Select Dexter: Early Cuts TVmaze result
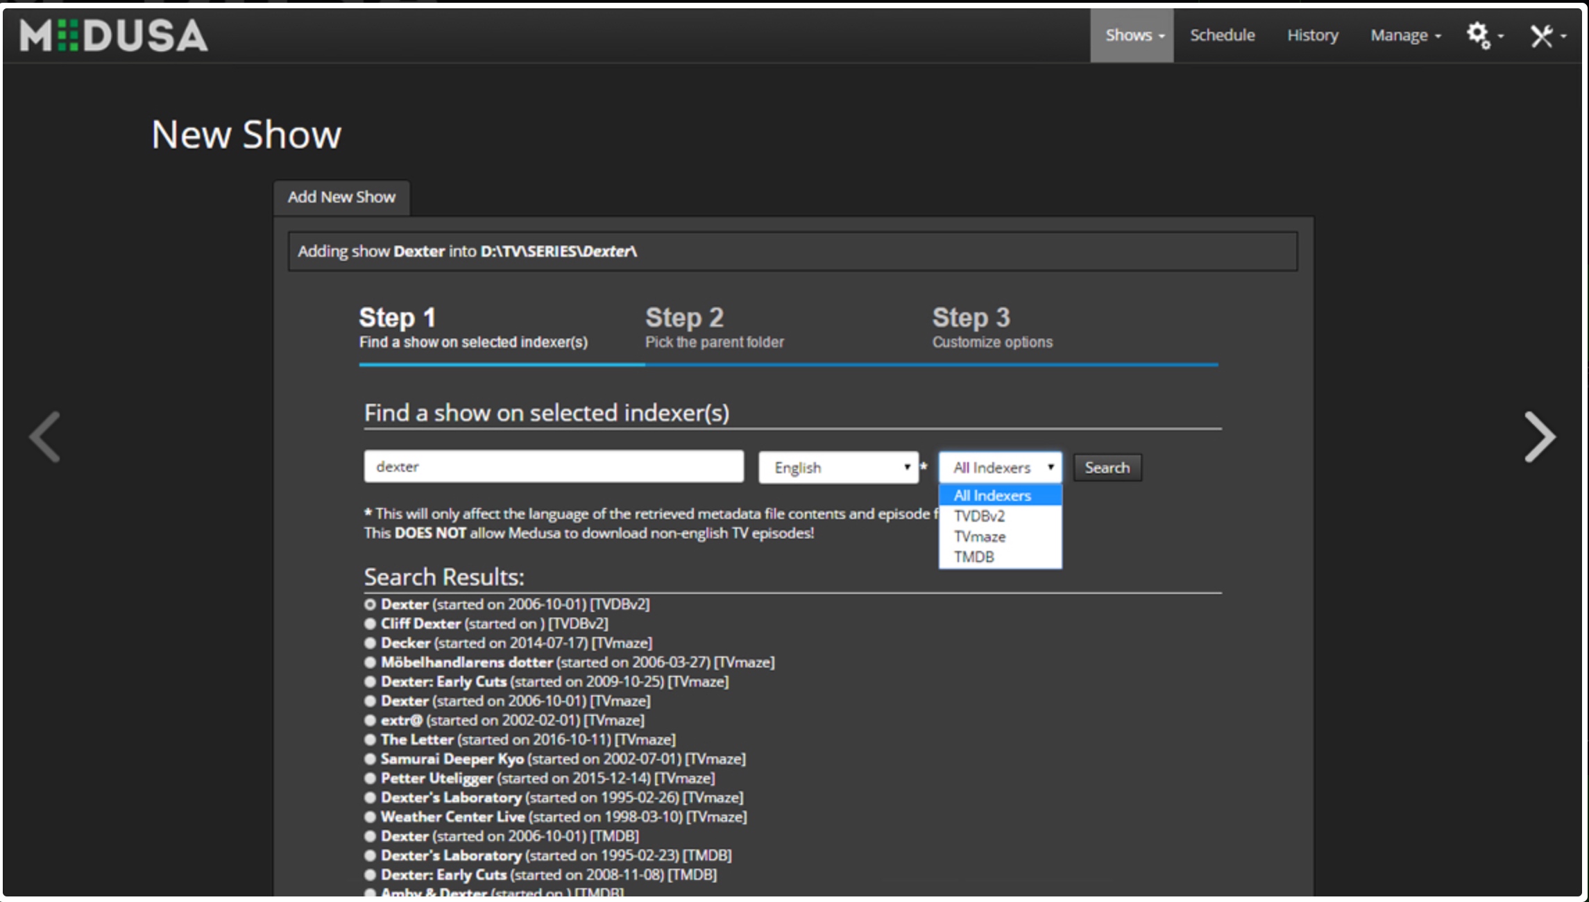 370,682
